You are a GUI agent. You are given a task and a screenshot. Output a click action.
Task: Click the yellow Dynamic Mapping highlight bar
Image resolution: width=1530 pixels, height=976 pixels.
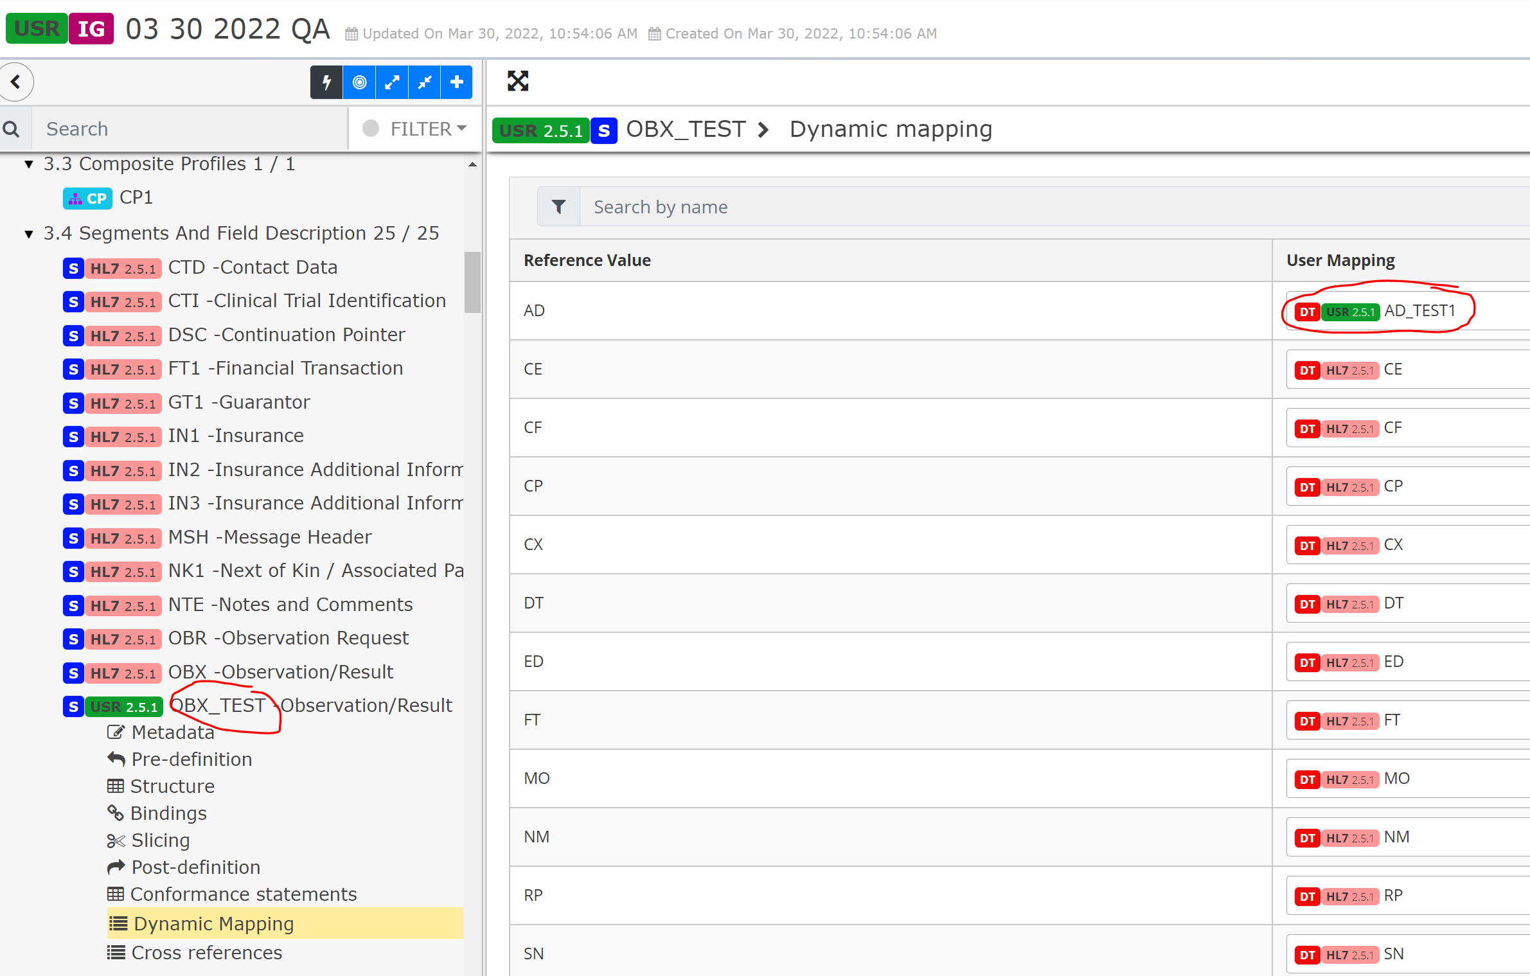[283, 923]
